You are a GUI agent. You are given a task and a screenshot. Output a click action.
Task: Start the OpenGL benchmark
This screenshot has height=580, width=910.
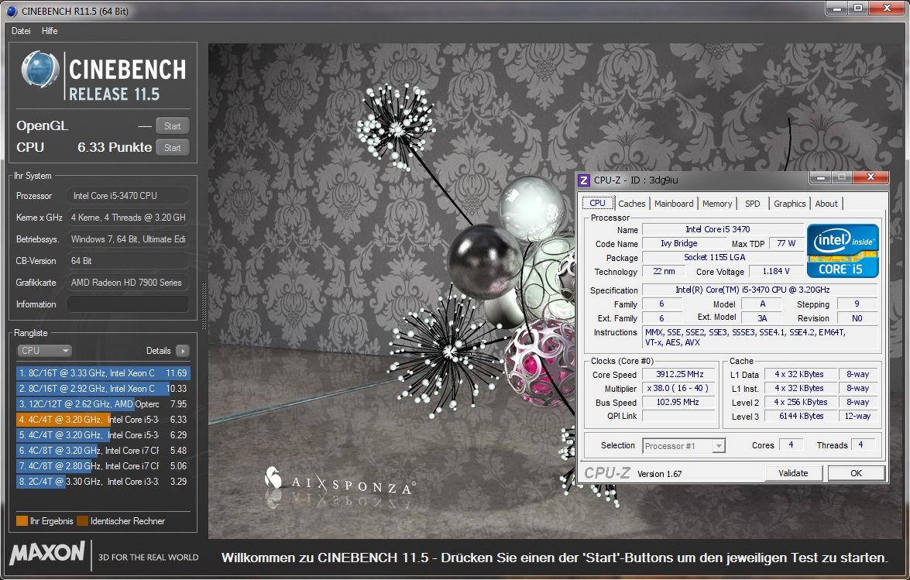click(172, 126)
